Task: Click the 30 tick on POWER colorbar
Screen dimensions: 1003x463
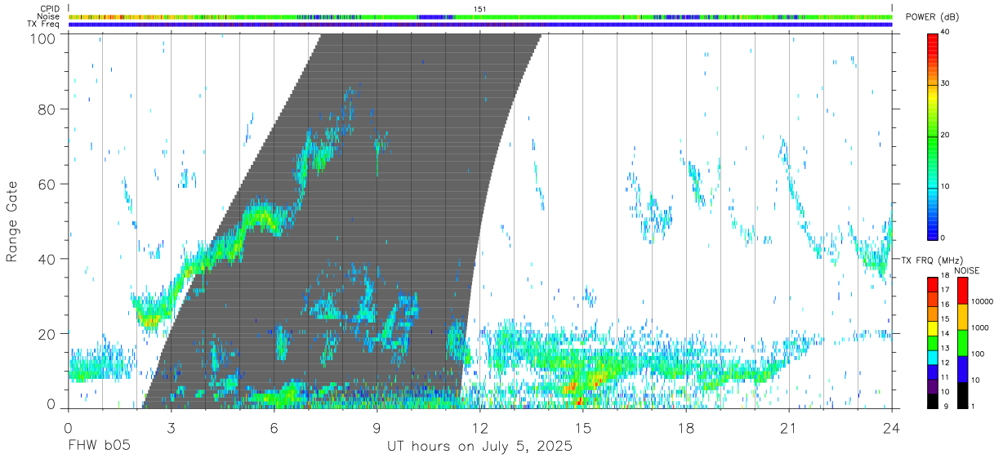Action: 947,84
